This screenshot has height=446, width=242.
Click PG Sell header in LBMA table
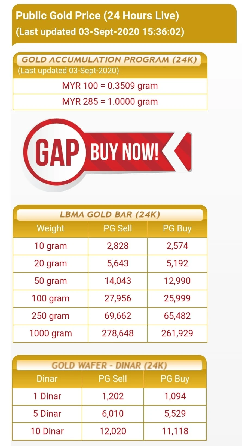point(118,228)
